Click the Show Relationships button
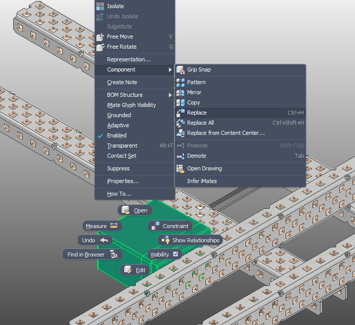The height and width of the screenshot is (325, 355). pos(190,240)
